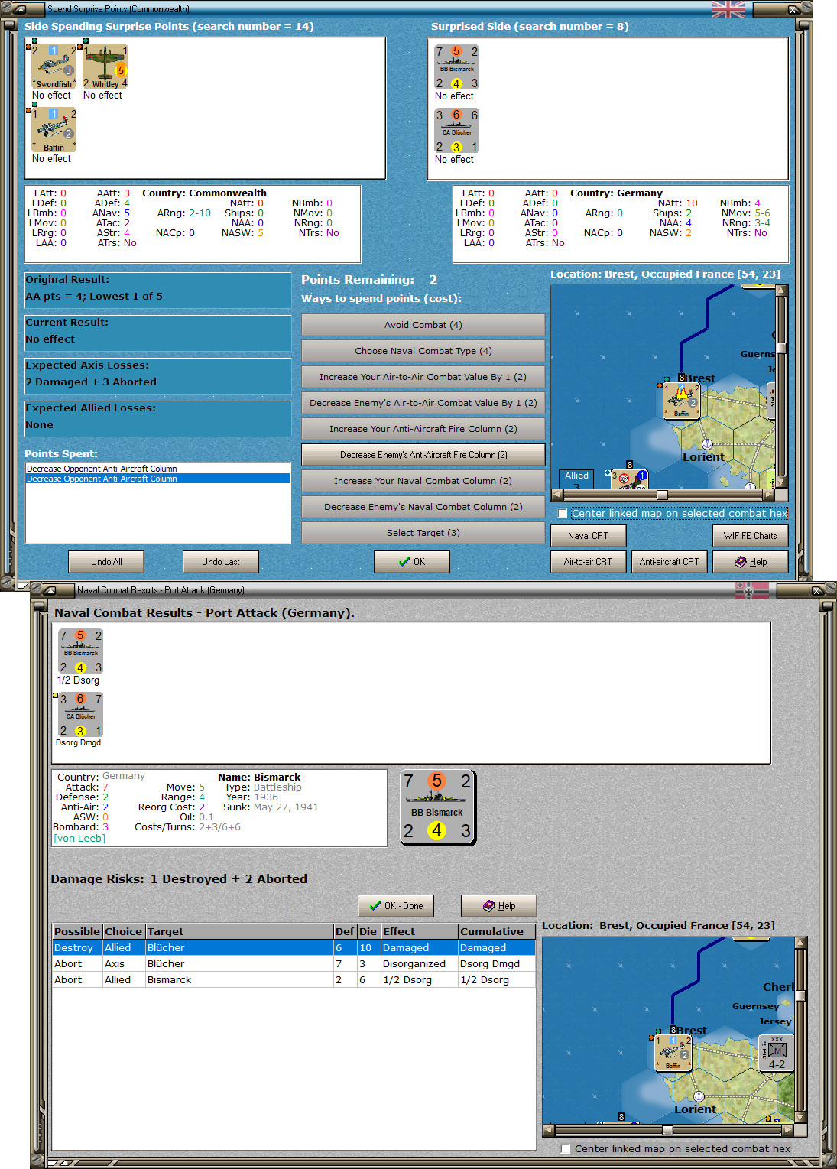Viewport: 837px width, 1169px height.
Task: Open the Naval CRT chart
Action: pyautogui.click(x=588, y=536)
